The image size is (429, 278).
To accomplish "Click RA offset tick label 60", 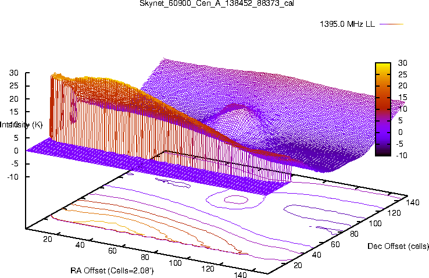I will point(112,251).
